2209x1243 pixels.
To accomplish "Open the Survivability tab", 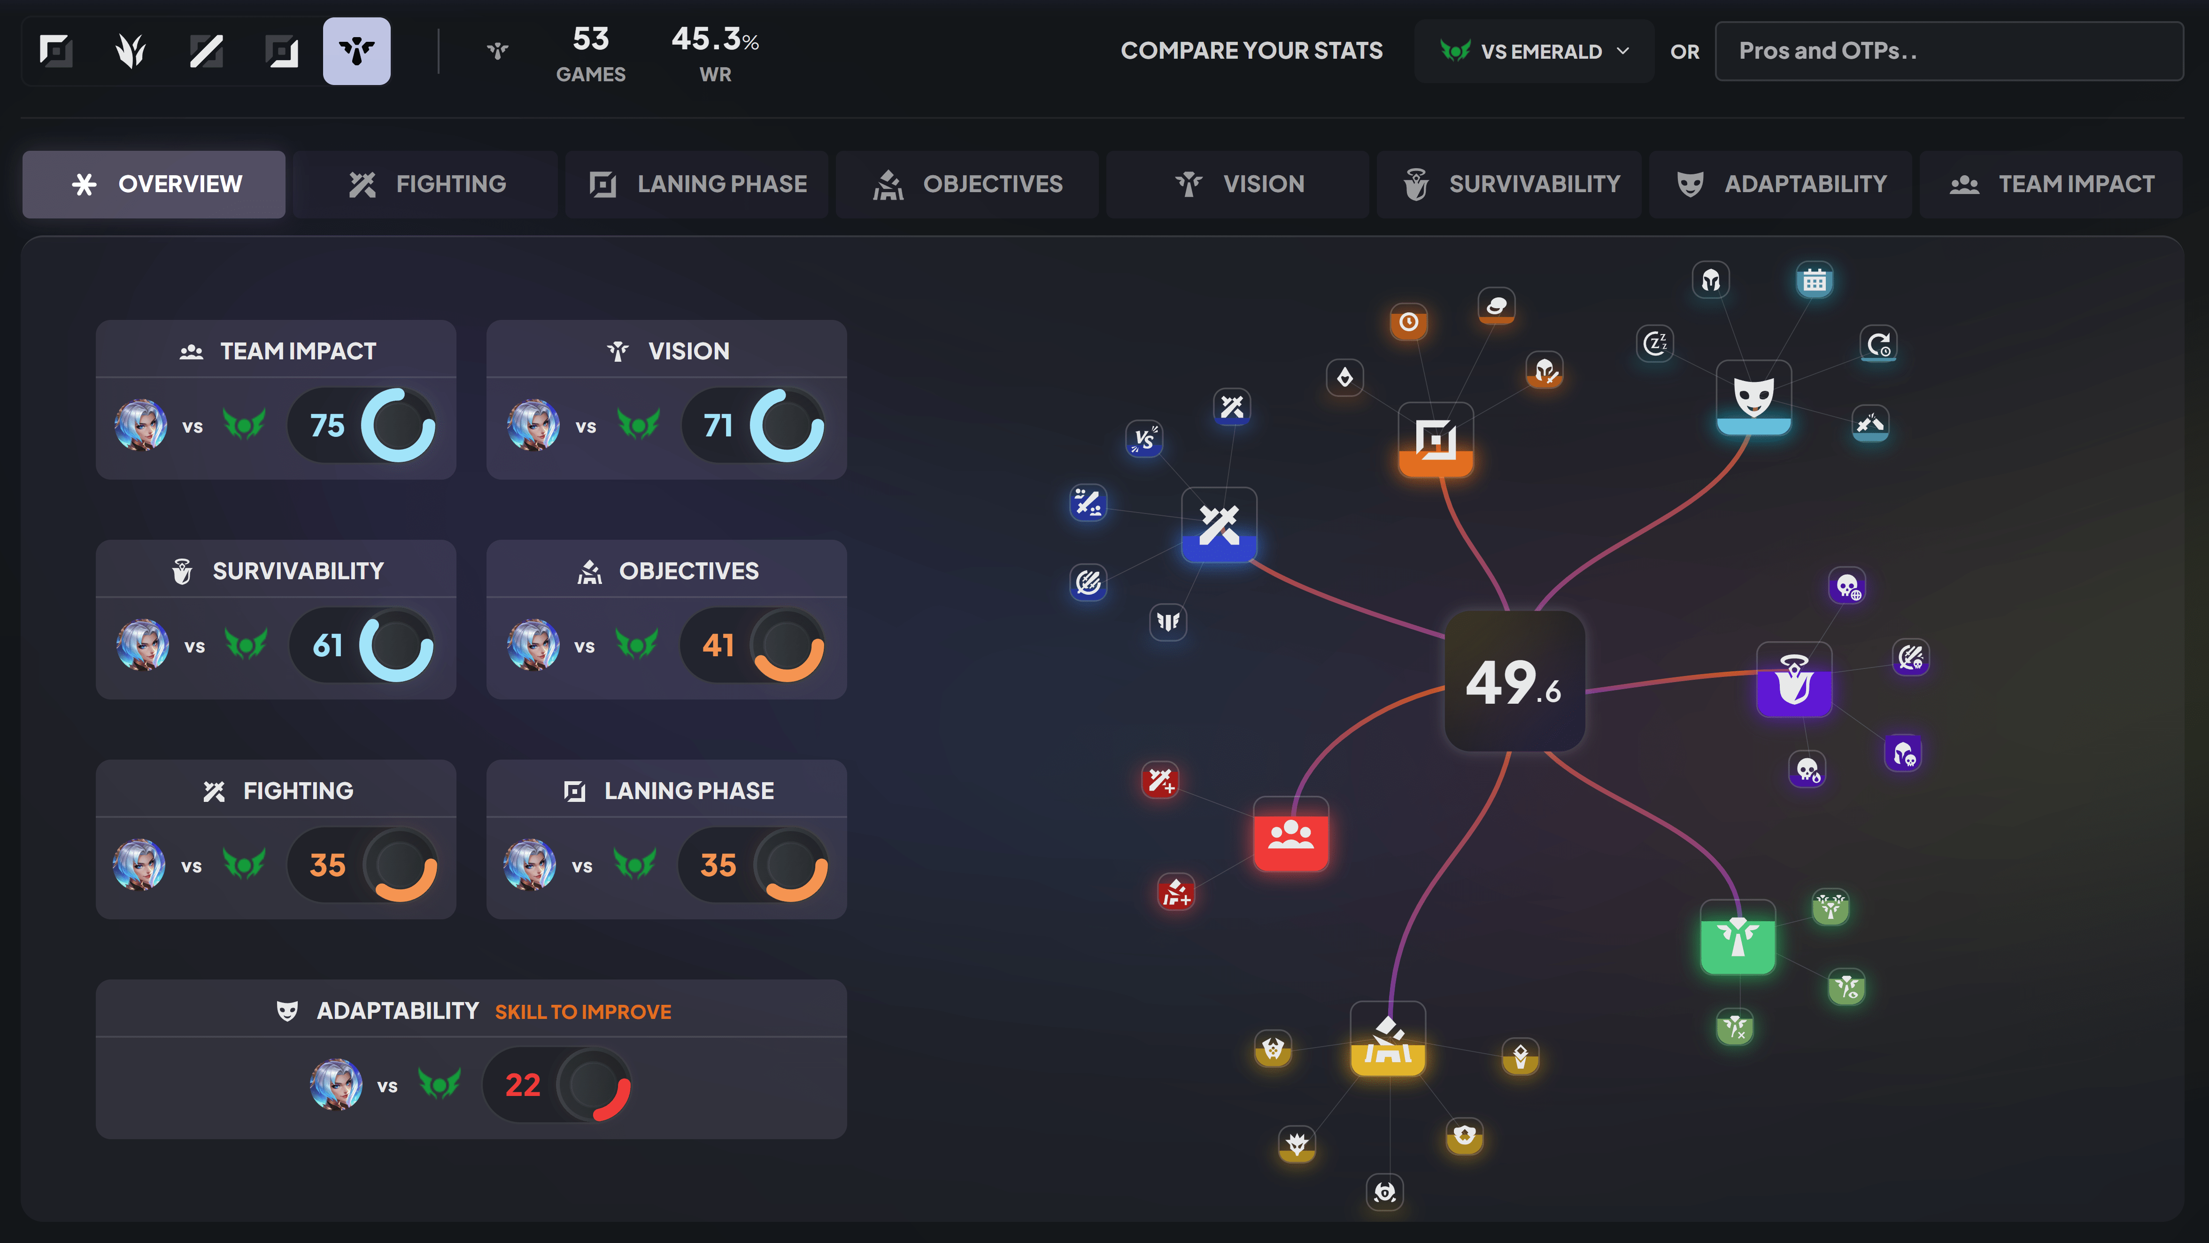I will click(x=1509, y=185).
